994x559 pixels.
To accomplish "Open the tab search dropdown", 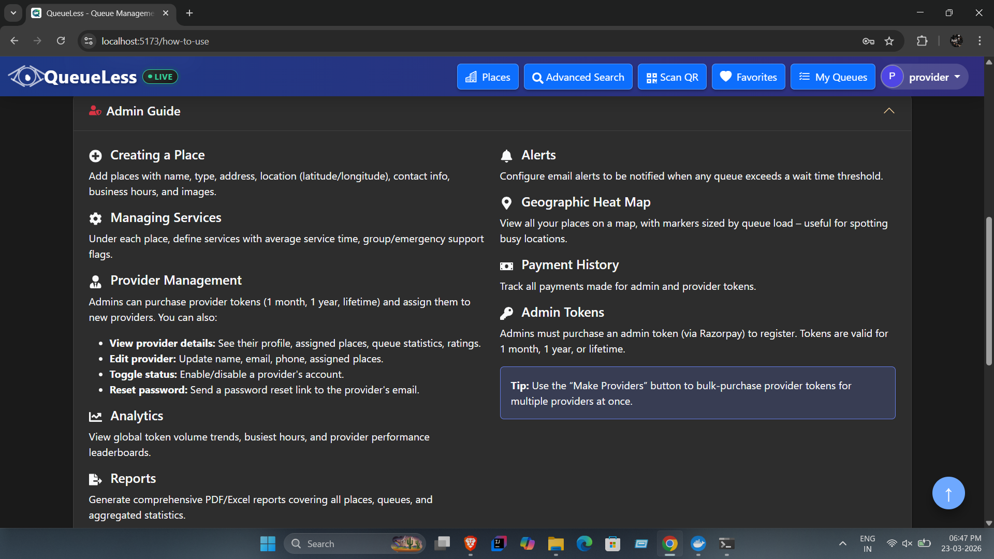I will [13, 13].
